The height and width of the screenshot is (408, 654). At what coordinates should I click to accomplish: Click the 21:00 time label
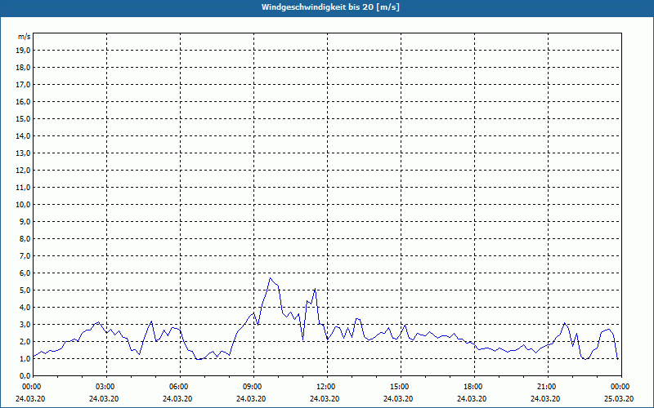click(547, 387)
